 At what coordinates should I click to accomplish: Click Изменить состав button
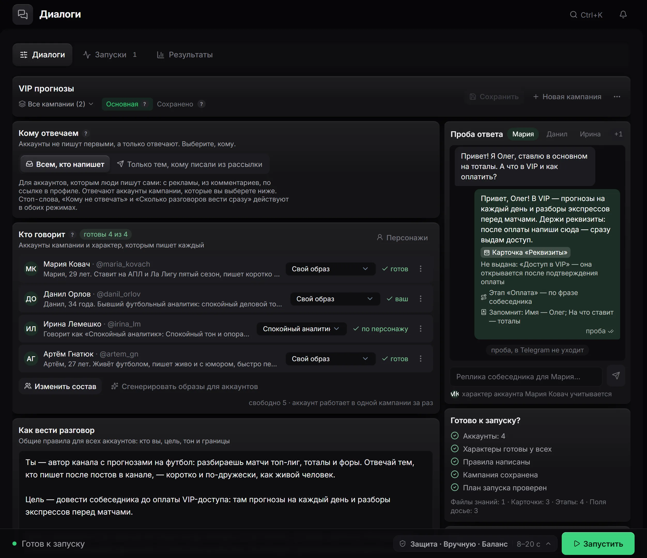tap(60, 386)
